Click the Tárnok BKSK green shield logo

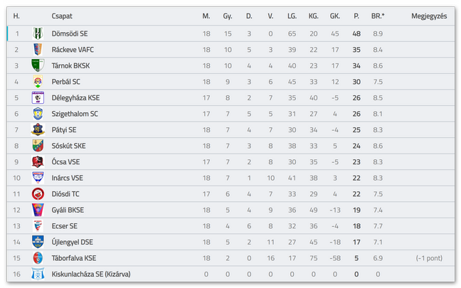coord(38,65)
